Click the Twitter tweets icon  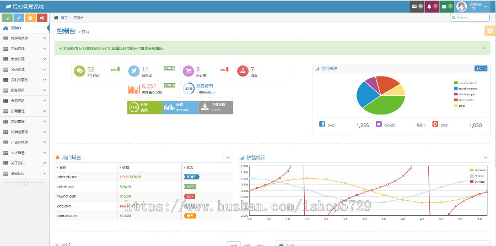pos(379,125)
